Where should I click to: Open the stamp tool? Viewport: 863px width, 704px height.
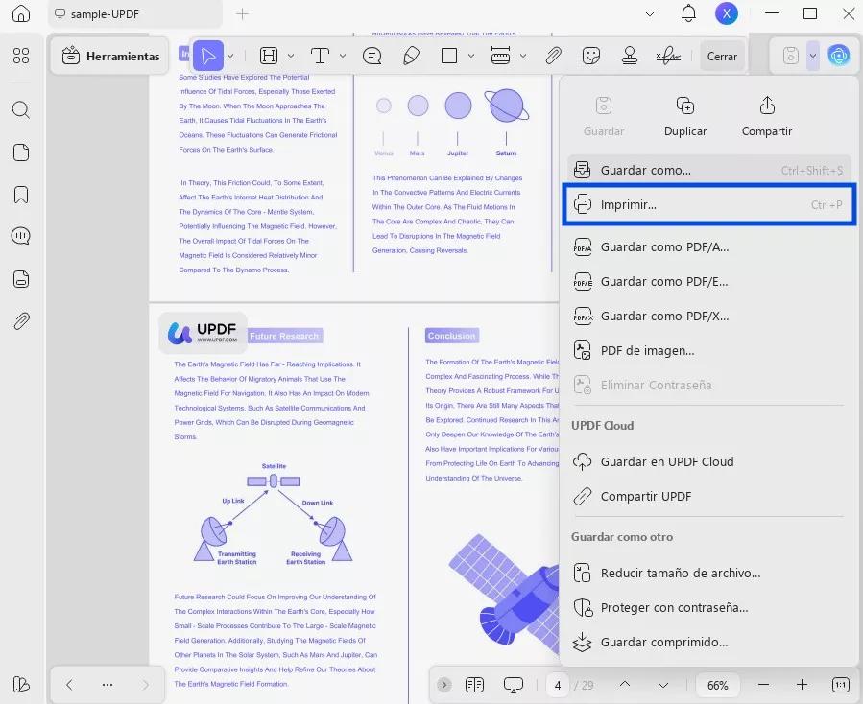point(630,56)
